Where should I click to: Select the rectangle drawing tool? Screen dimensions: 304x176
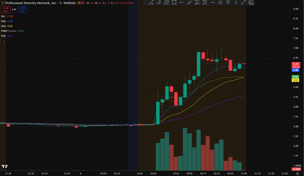174,3
